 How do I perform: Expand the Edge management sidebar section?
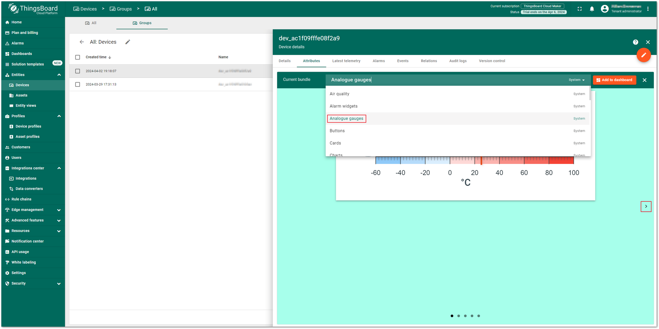[59, 210]
